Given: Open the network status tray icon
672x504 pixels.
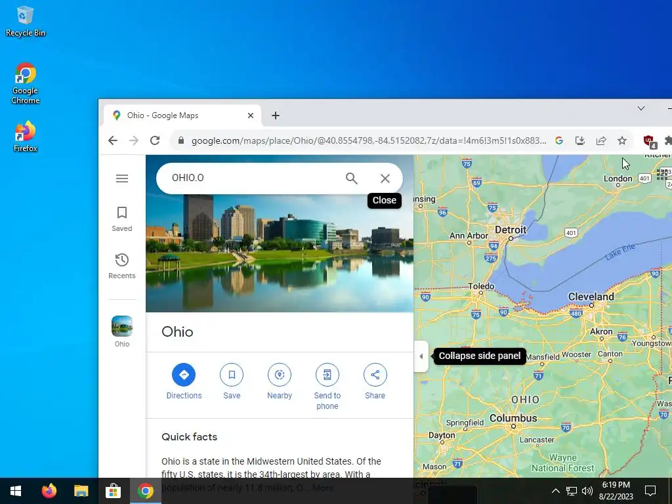Looking at the screenshot, I should point(572,491).
